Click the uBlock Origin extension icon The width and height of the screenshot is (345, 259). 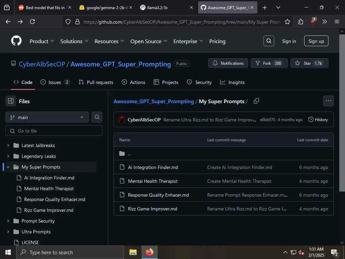(313, 21)
